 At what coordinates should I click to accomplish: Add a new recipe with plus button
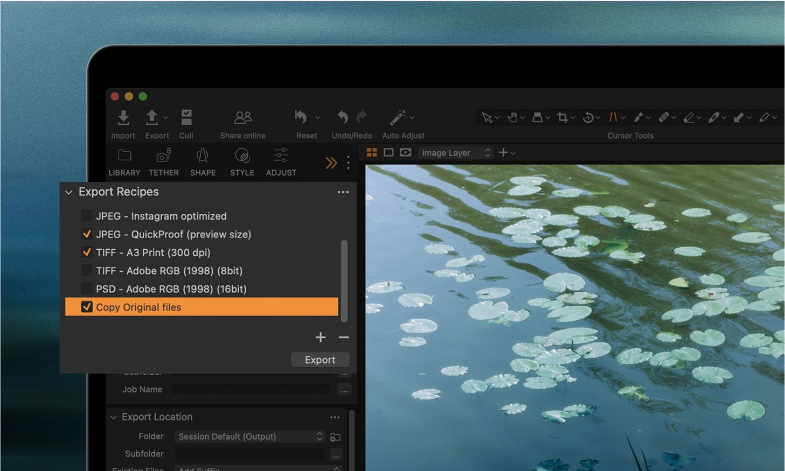click(x=321, y=338)
